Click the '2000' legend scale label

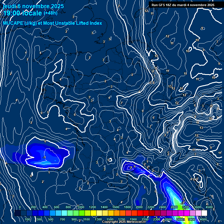click(139, 207)
